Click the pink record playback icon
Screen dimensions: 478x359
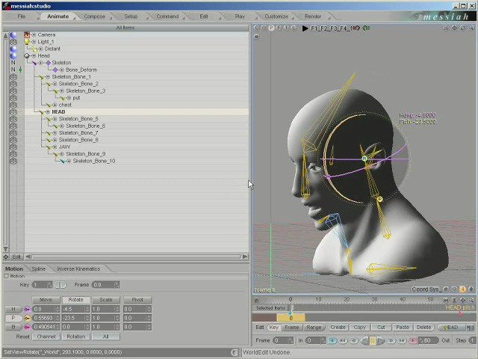point(413,340)
